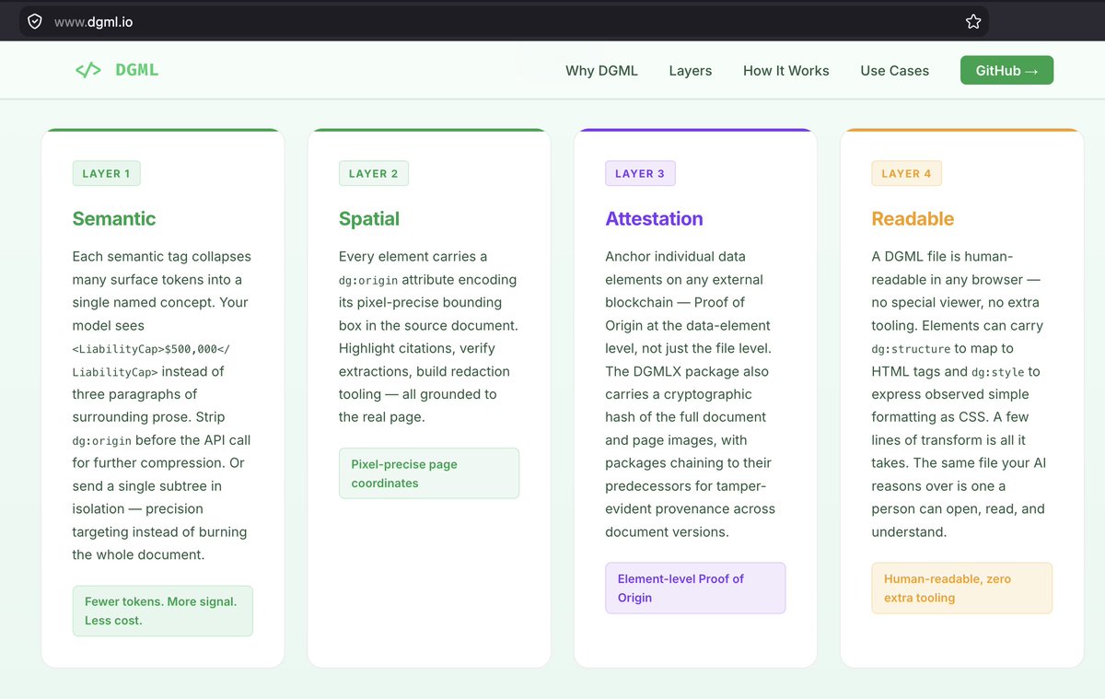Click the shield site security icon
The image size is (1105, 699).
[x=34, y=21]
